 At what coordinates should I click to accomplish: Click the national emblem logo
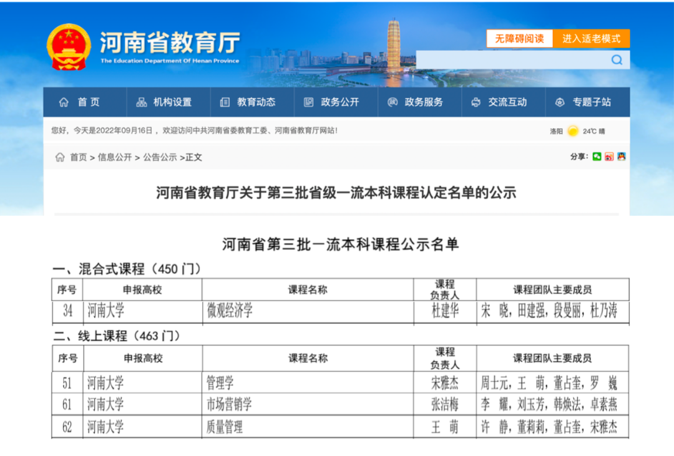point(68,47)
